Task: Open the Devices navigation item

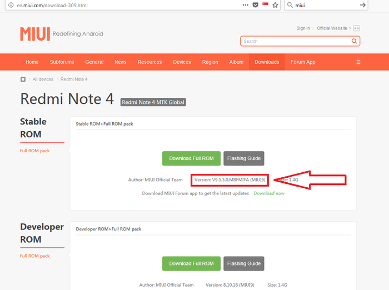Action: tap(182, 62)
